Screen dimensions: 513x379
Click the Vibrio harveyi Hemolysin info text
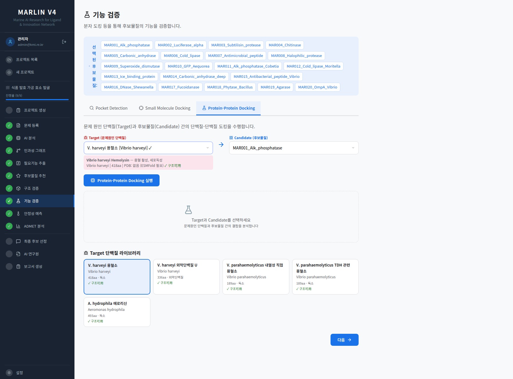(x=148, y=163)
